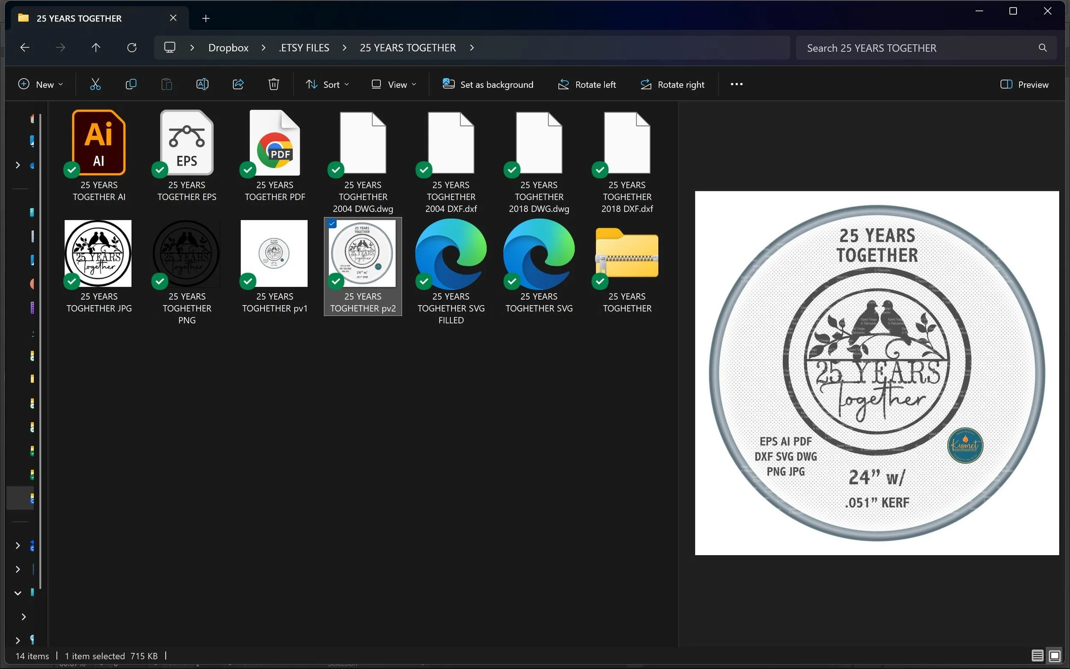1070x669 pixels.
Task: Uncheck the 25 YEARS TOGHETHER pv2 checkbox
Action: point(332,224)
